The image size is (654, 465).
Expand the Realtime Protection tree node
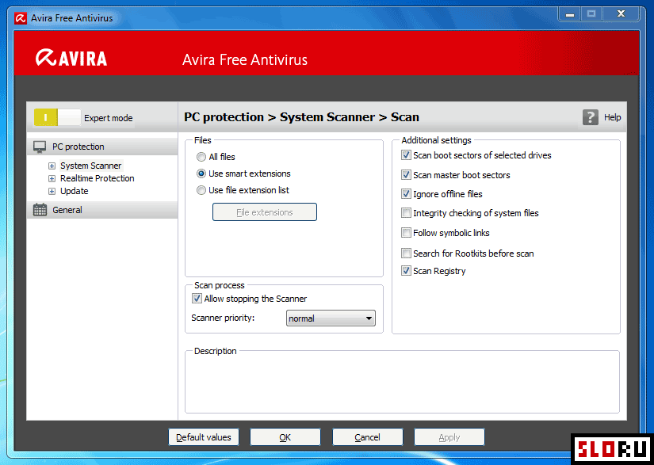tap(52, 179)
